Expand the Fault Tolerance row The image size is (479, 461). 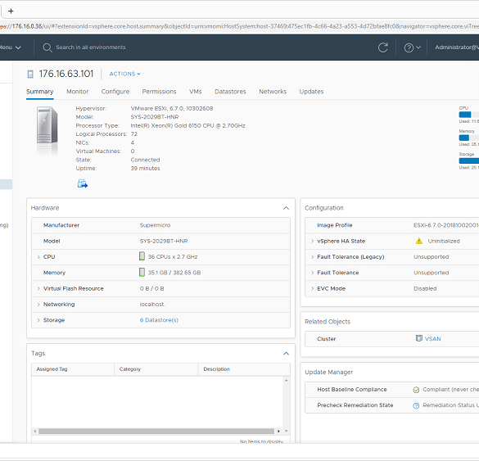pos(312,273)
